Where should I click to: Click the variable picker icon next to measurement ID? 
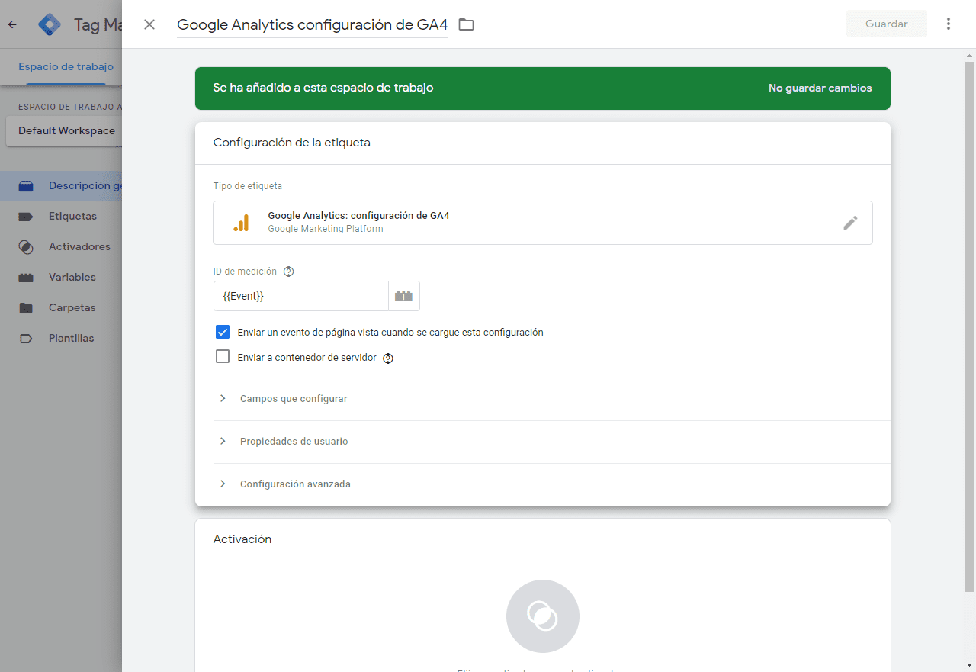coord(404,296)
